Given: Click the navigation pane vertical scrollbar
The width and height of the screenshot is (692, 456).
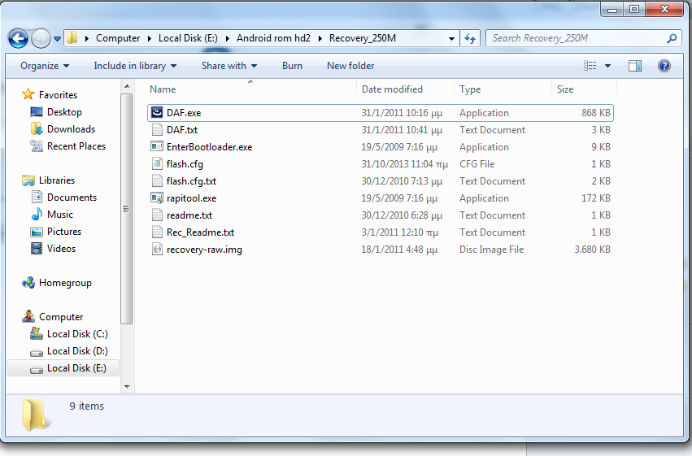Looking at the screenshot, I should (x=126, y=208).
